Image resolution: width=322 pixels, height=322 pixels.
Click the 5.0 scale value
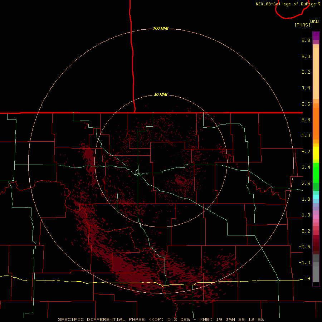point(306,136)
